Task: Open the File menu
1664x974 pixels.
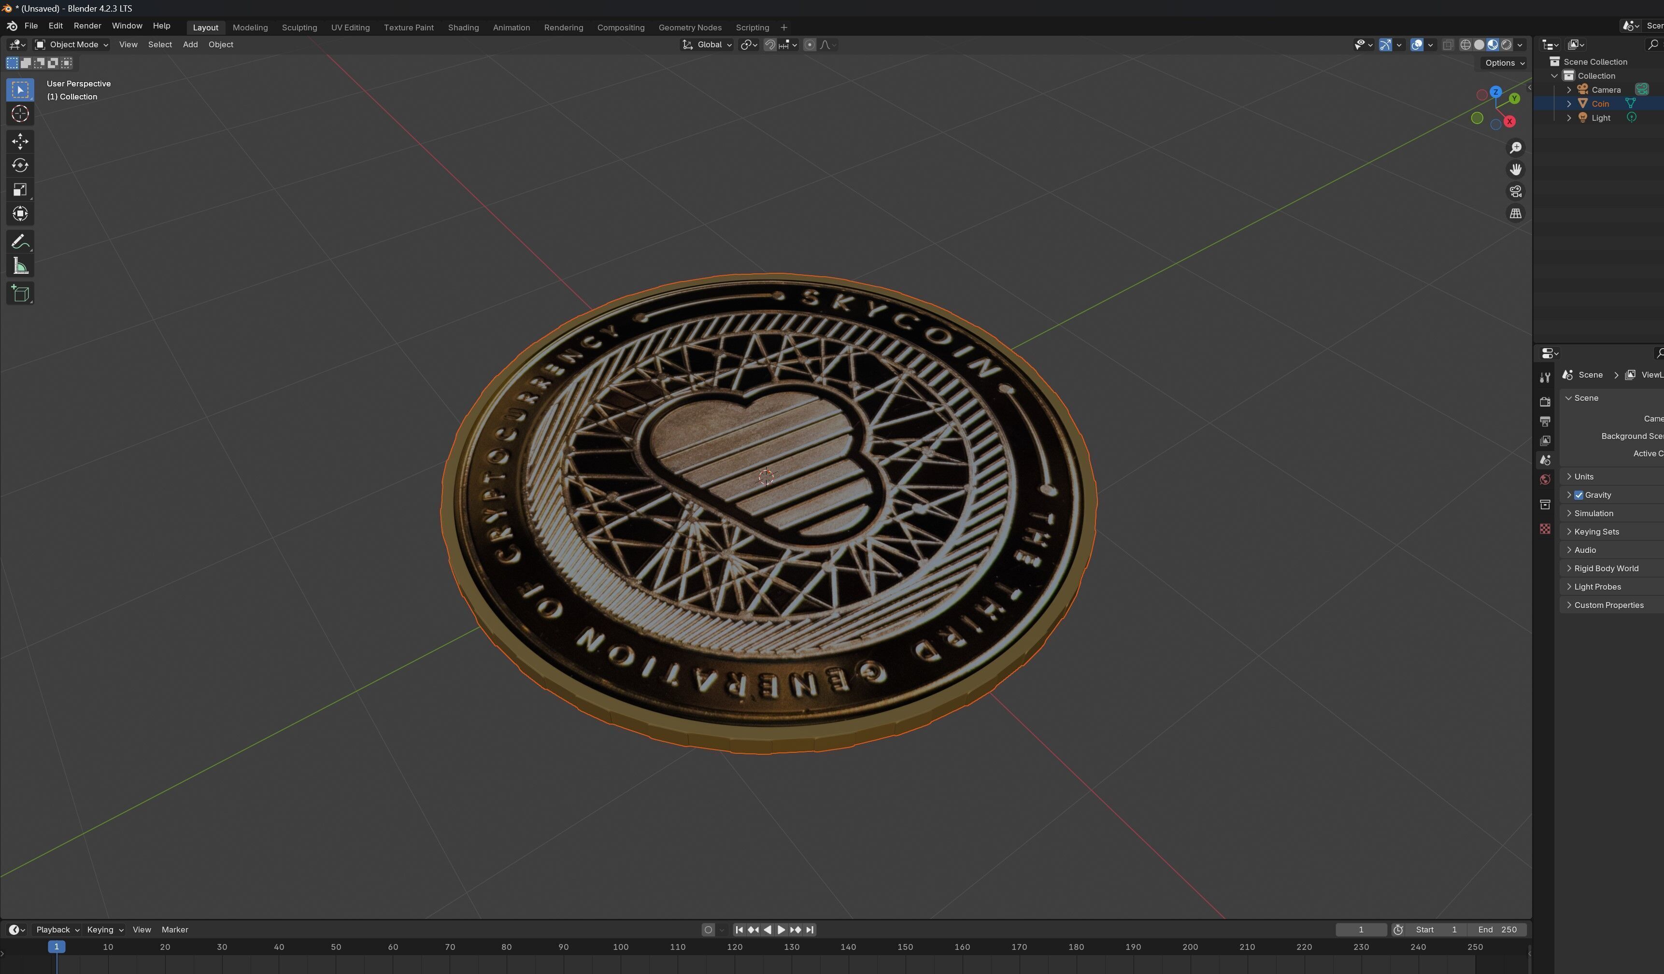Action: [x=30, y=26]
